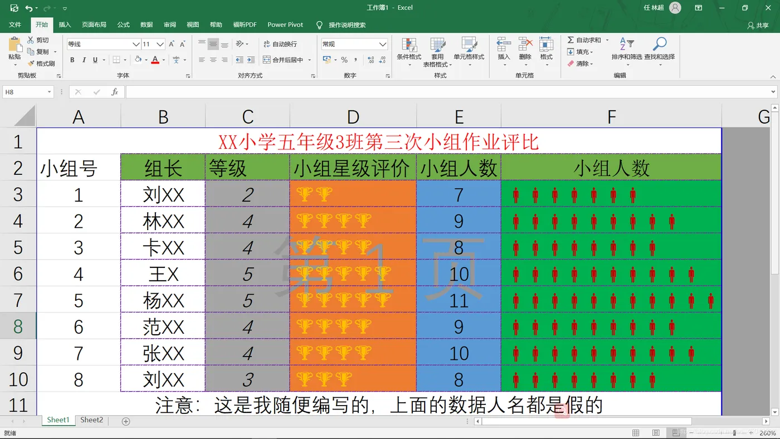Click the accounting number format icon
Image resolution: width=780 pixels, height=439 pixels.
[x=328, y=60]
